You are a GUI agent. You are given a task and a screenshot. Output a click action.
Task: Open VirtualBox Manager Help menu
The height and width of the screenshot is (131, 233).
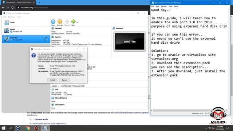19,17
